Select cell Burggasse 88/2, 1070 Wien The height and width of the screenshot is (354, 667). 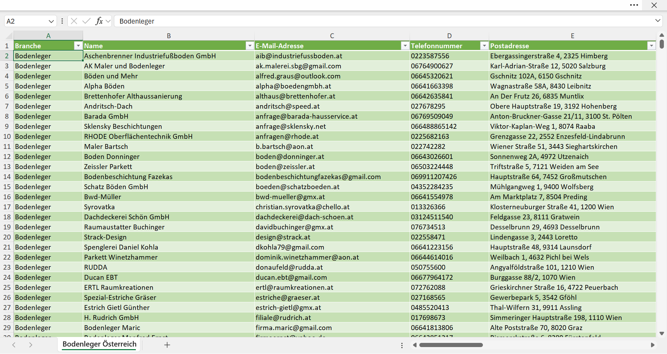click(x=572, y=277)
